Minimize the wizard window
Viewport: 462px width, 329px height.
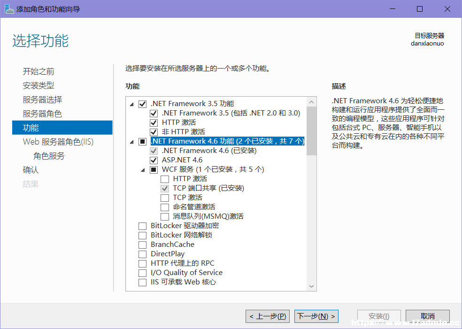[x=393, y=9]
